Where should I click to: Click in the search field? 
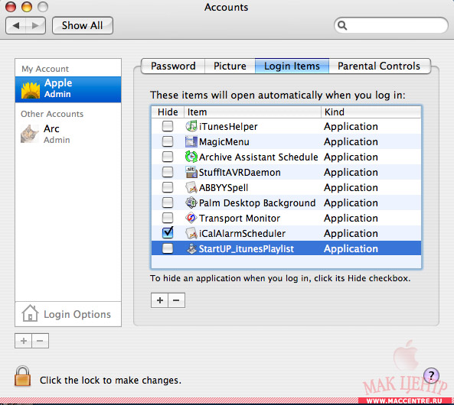391,25
